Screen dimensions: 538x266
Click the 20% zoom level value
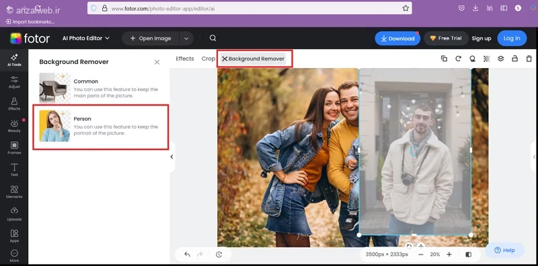tap(435, 255)
